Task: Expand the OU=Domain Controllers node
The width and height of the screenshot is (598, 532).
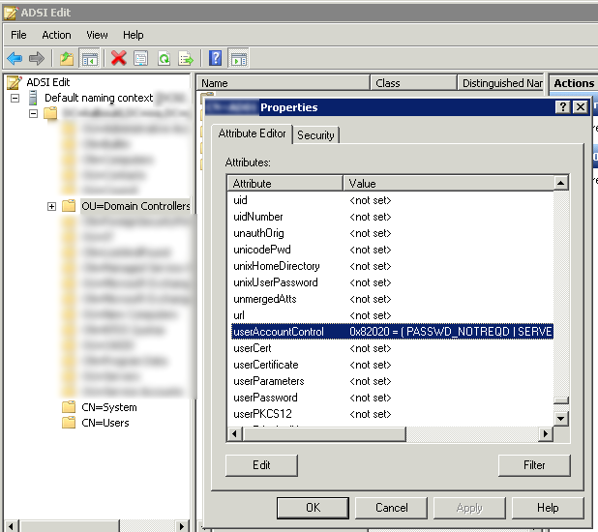Action: pyautogui.click(x=51, y=206)
